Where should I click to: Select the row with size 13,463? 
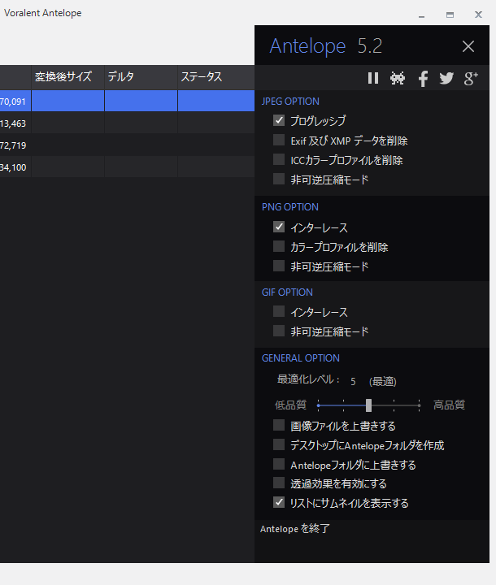click(127, 123)
